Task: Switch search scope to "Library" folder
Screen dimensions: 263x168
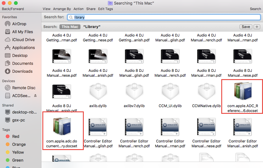Action: (x=92, y=27)
